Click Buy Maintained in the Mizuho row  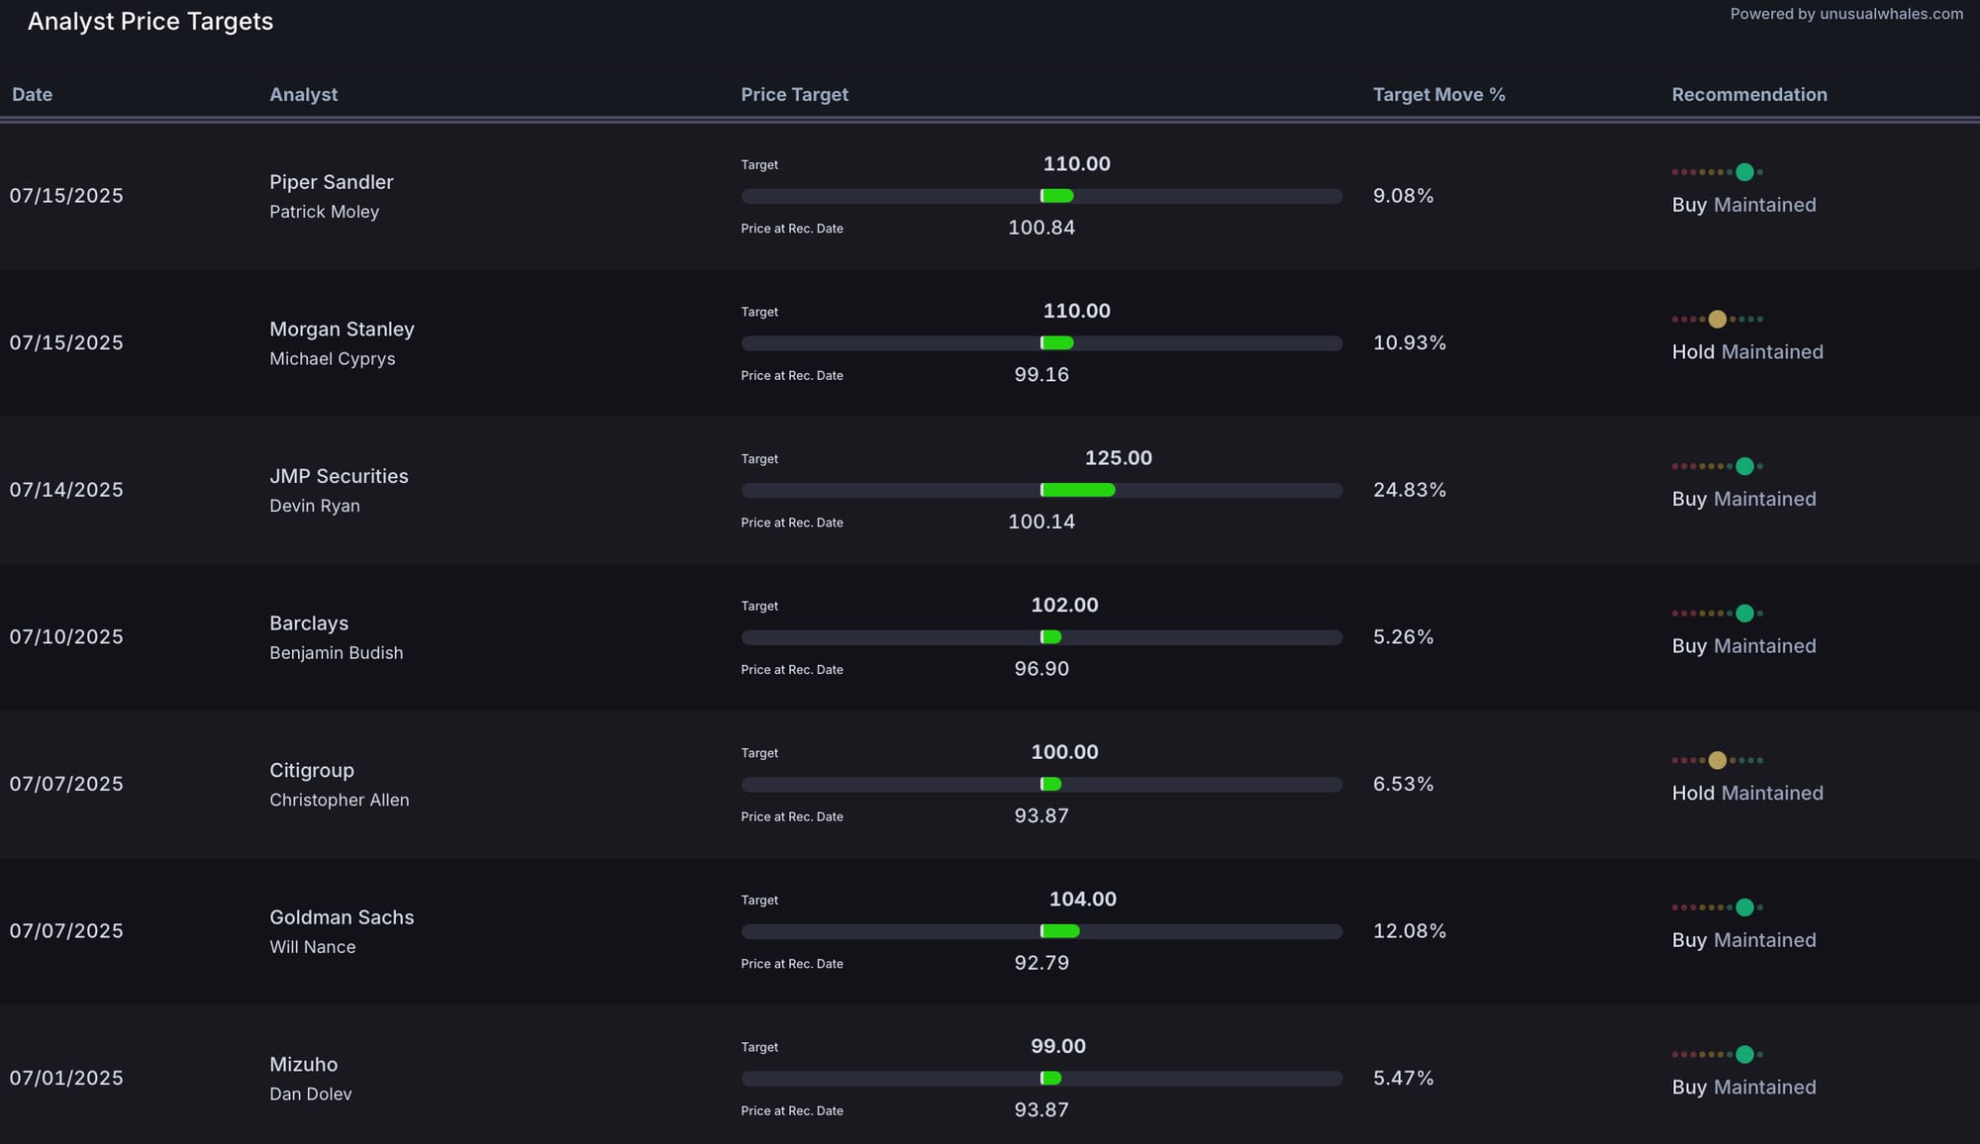click(1744, 1088)
